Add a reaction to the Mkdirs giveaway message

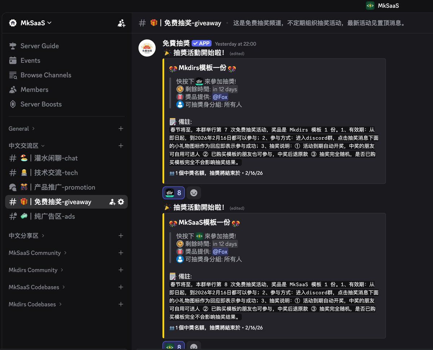[194, 193]
